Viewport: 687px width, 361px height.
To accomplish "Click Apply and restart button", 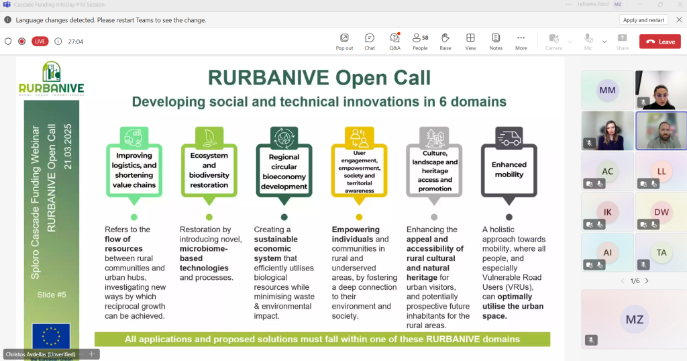I will (x=643, y=20).
